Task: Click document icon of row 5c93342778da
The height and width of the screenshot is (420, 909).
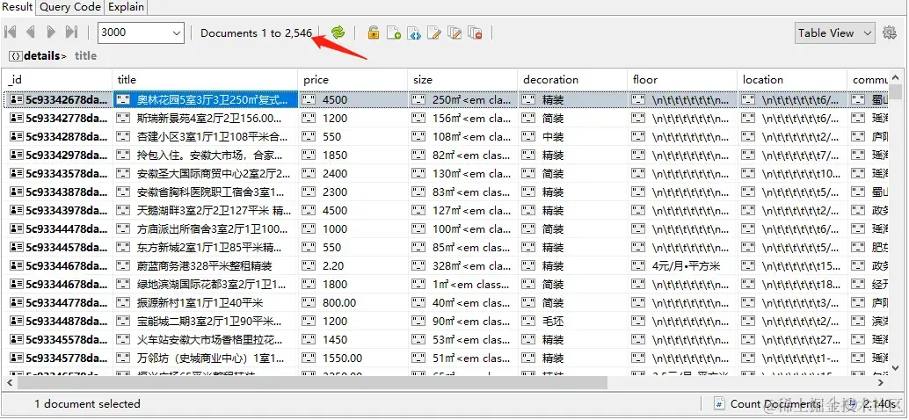Action: (x=17, y=118)
